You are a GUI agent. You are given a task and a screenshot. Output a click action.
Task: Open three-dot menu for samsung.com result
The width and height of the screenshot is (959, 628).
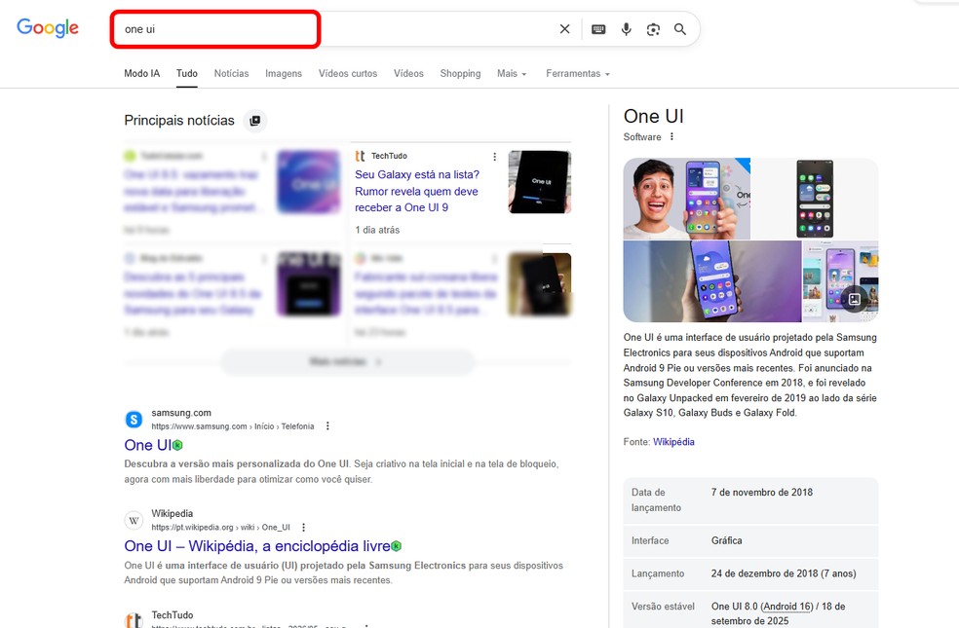pos(327,425)
